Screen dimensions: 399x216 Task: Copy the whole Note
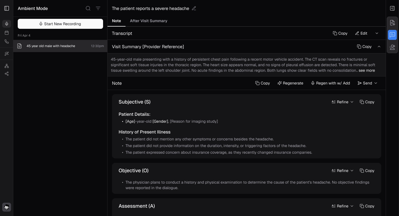point(262,83)
